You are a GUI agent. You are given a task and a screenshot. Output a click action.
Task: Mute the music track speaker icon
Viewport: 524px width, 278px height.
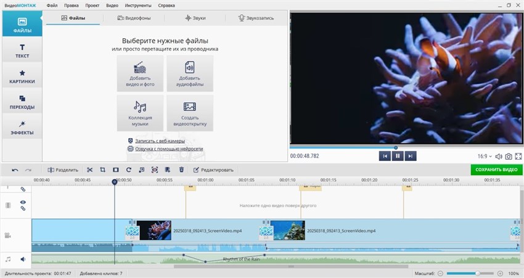[x=23, y=260]
